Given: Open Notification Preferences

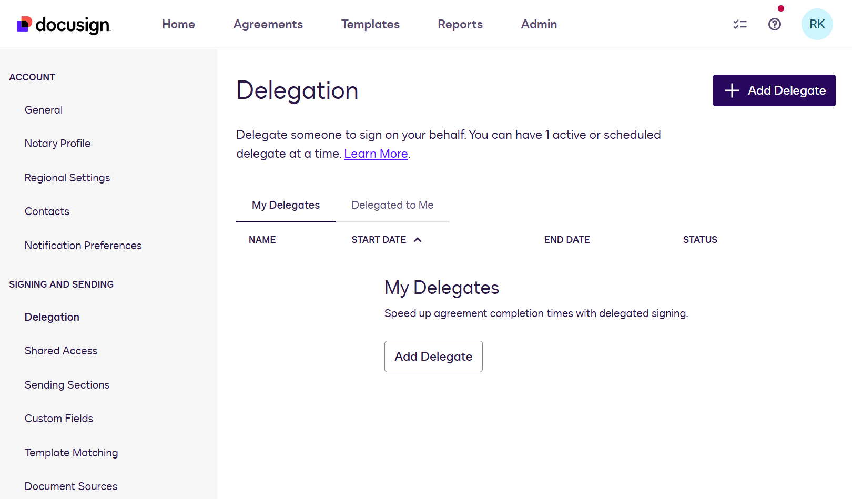Looking at the screenshot, I should point(83,246).
